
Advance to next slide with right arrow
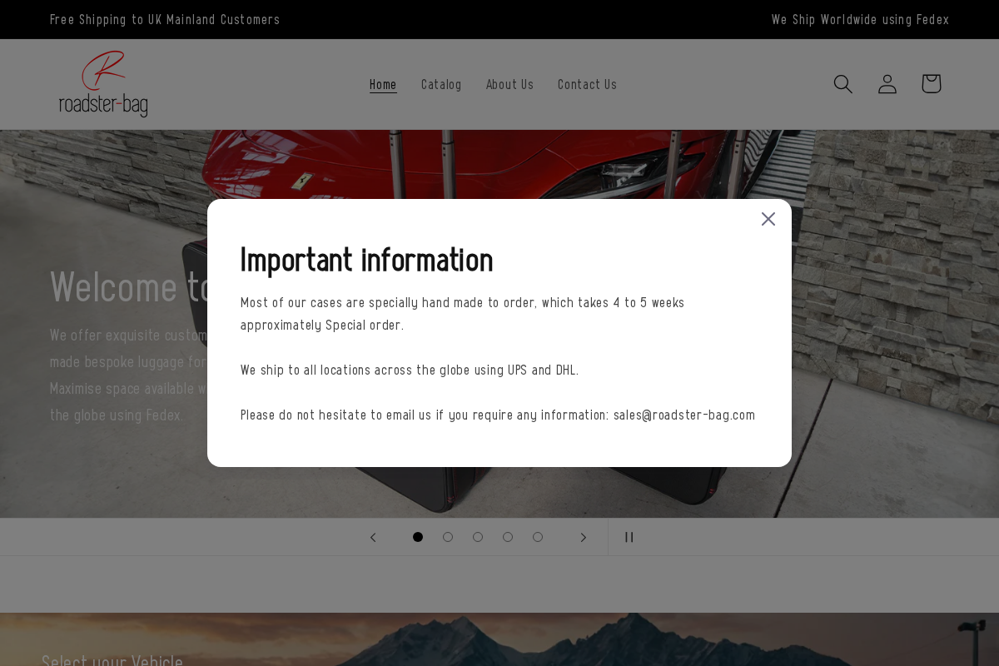click(583, 537)
